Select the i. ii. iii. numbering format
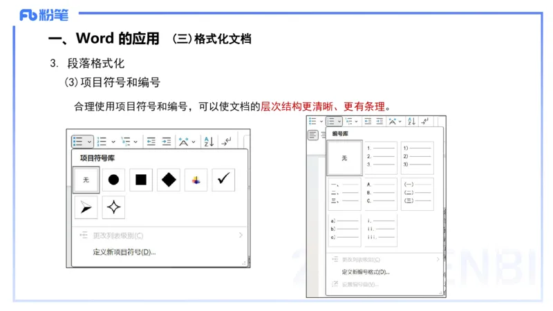Screen dimensions: 553x311 pyautogui.click(x=381, y=230)
